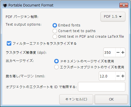Screen dimensions: 131x107
Task: Increase bleed margin with the plus button
Action: click(x=123, y=76)
